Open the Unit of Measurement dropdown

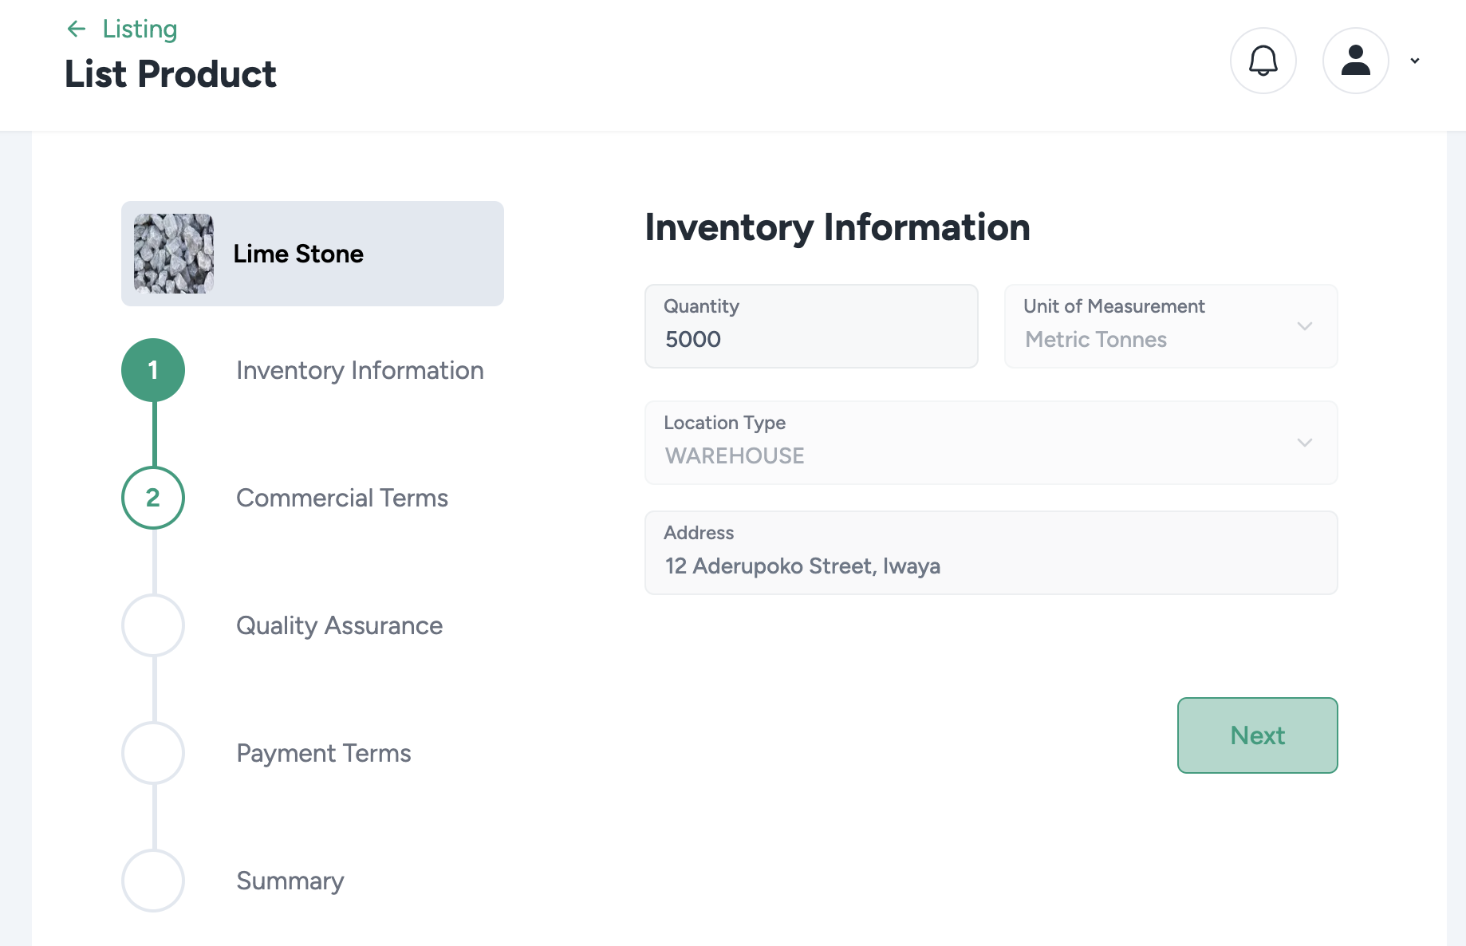click(x=1170, y=326)
